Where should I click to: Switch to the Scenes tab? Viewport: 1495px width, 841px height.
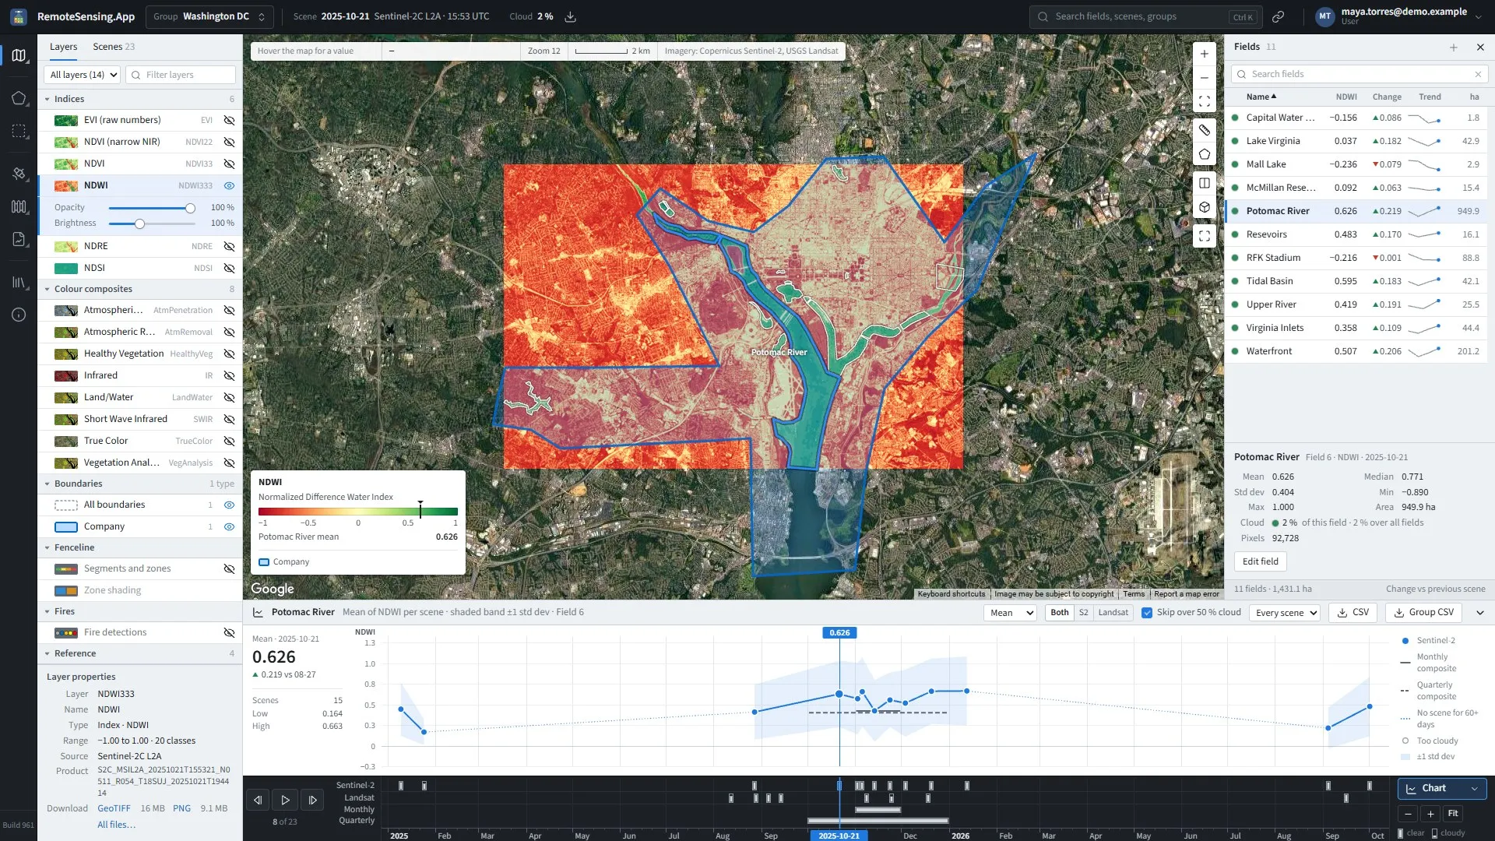click(x=114, y=47)
